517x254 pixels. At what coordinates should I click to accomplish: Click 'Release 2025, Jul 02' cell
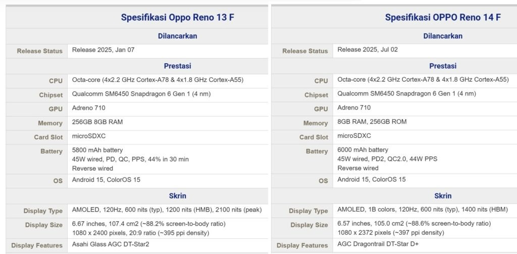pyautogui.click(x=368, y=50)
